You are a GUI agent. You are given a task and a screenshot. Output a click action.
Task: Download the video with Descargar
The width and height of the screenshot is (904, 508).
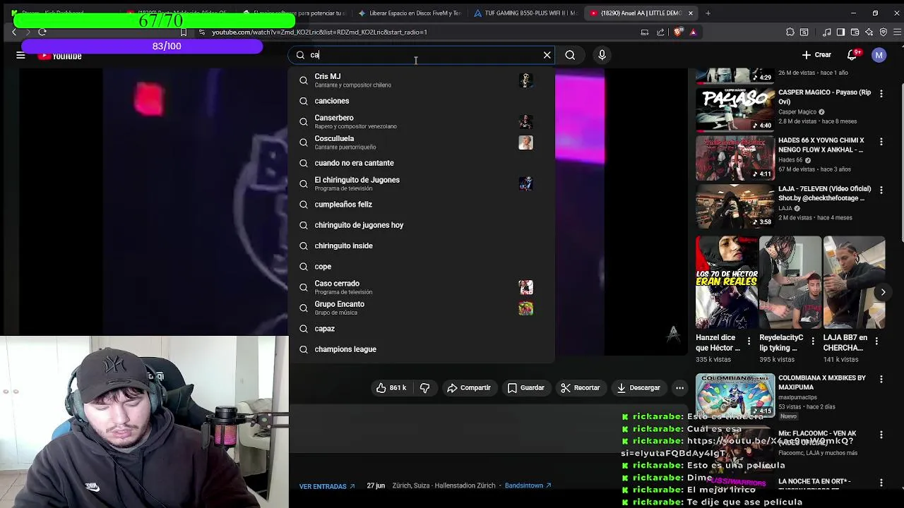click(638, 387)
